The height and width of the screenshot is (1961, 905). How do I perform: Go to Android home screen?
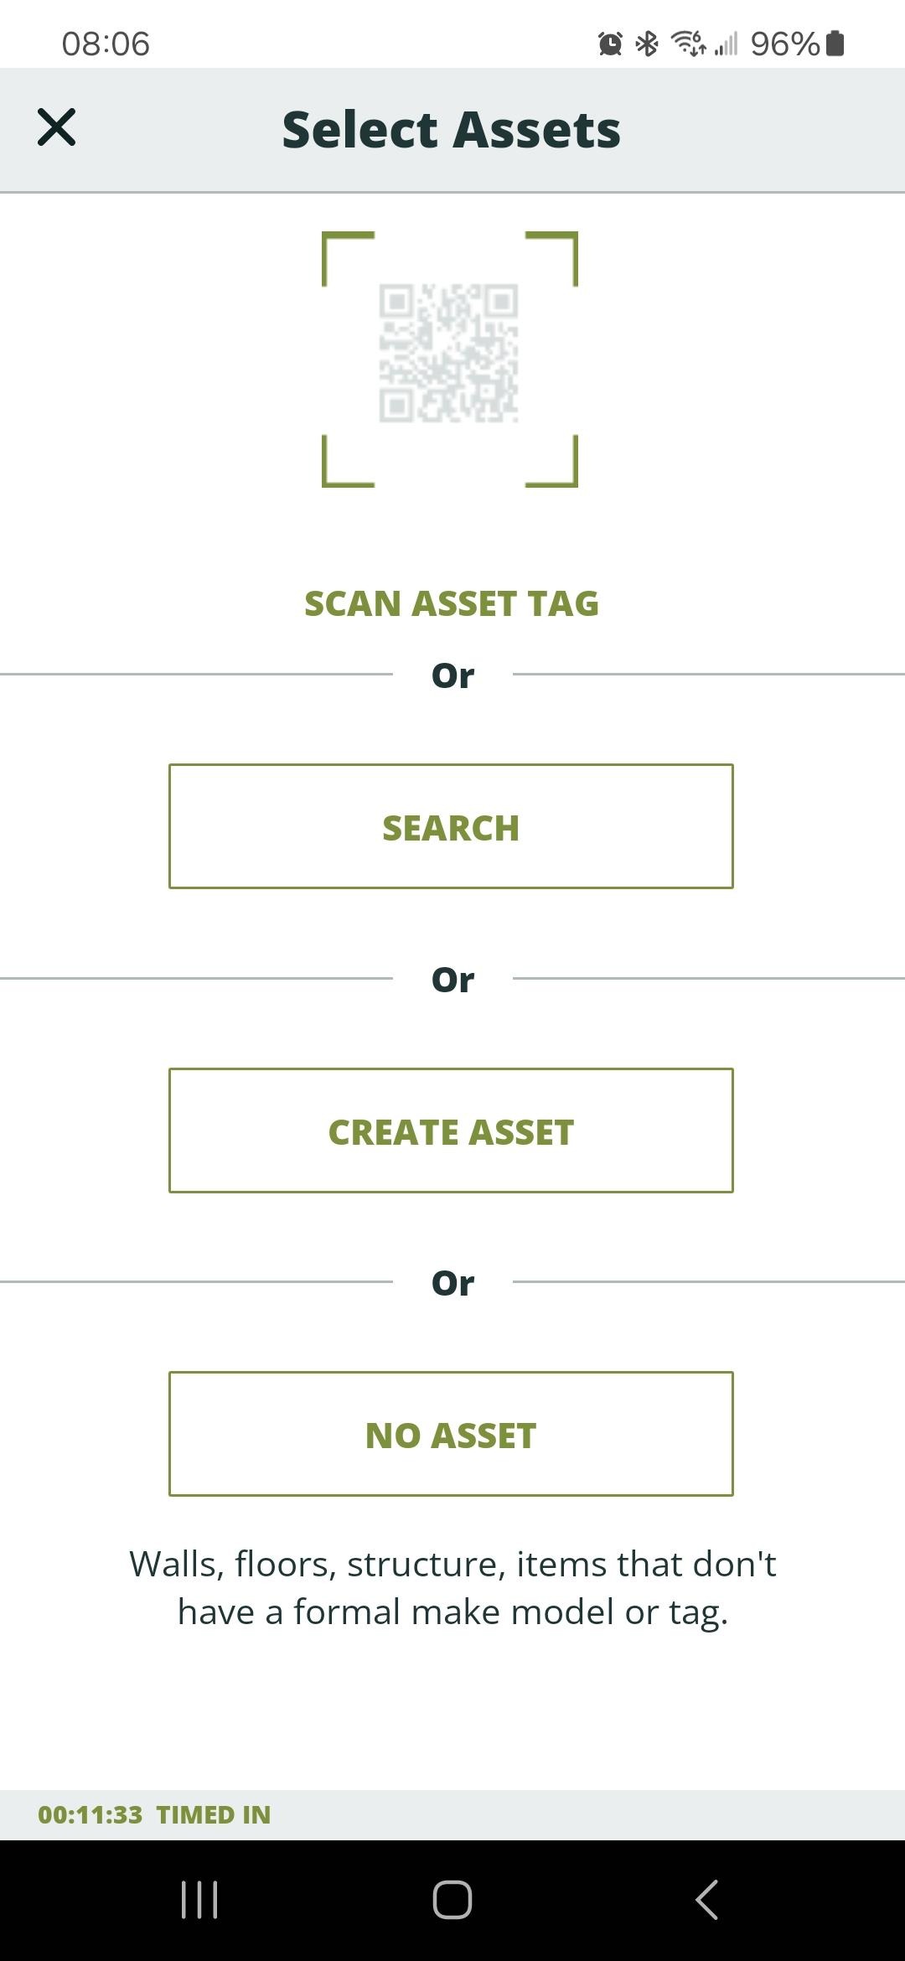click(x=452, y=1899)
